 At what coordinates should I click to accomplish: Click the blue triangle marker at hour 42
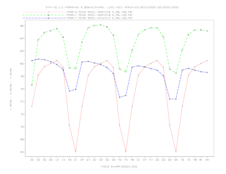click(120, 97)
